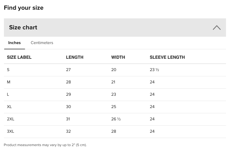Click the LENGTH column header

pos(75,57)
